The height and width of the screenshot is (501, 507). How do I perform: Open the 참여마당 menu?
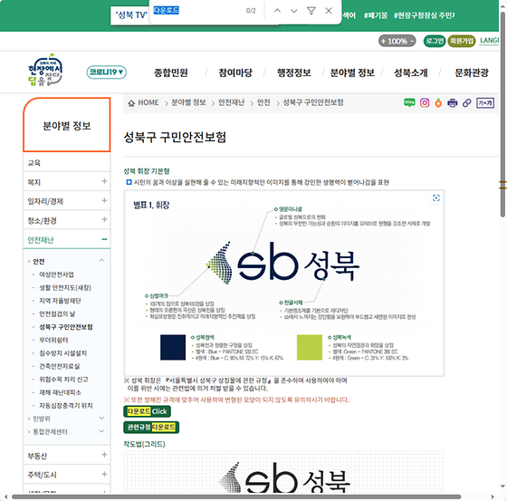(x=235, y=72)
